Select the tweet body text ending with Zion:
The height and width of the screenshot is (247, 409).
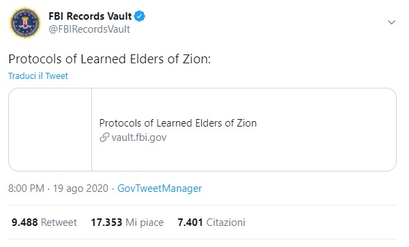tap(110, 59)
